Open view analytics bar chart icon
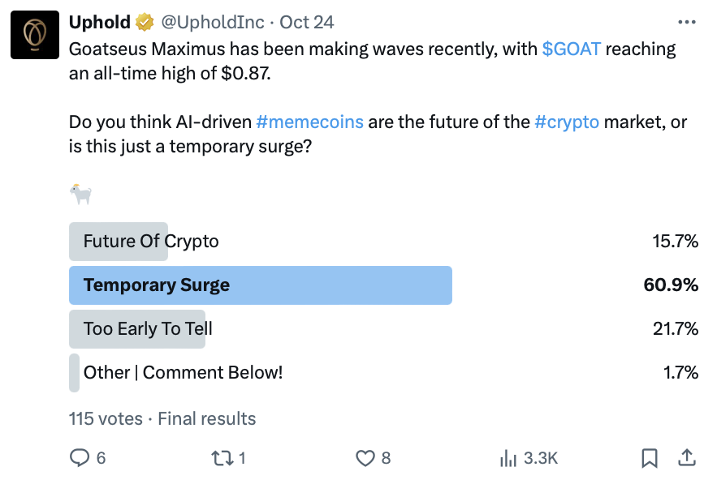This screenshot has width=717, height=484. tap(508, 458)
